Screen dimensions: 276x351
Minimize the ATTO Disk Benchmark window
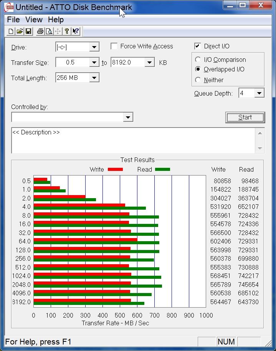230,5
